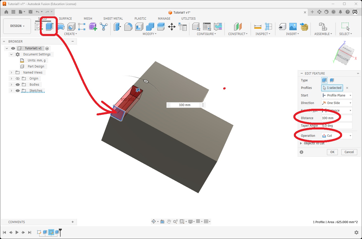Screen dimensions: 362x239
Task: Open the Direction dropdown set to One Side
Action: click(x=337, y=103)
